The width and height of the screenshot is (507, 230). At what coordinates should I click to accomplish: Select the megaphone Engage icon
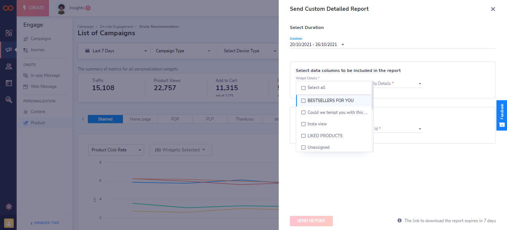9,50
